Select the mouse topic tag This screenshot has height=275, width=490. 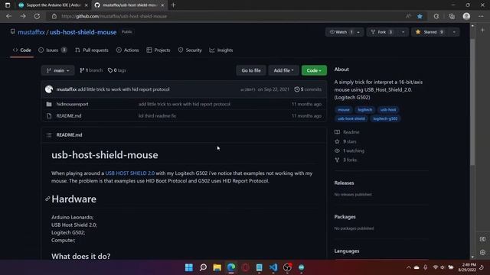tap(344, 110)
